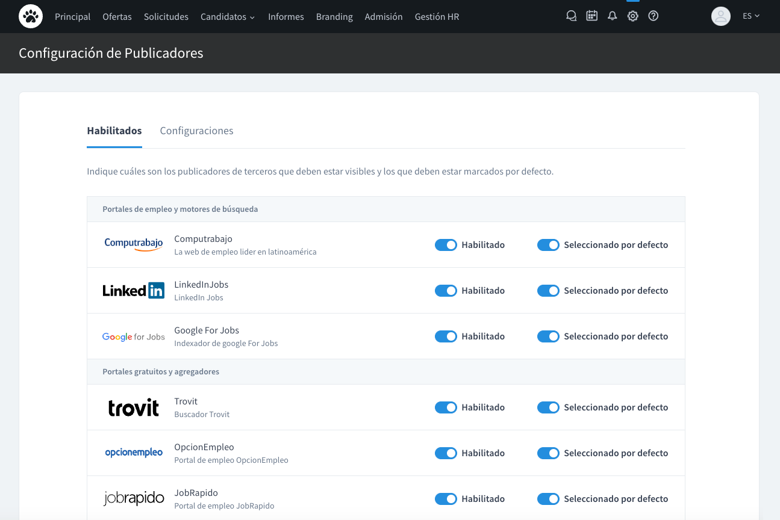Open the settings gear icon

tap(632, 16)
